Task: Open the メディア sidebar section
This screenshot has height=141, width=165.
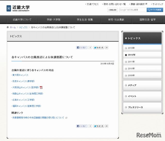Action: (142, 85)
